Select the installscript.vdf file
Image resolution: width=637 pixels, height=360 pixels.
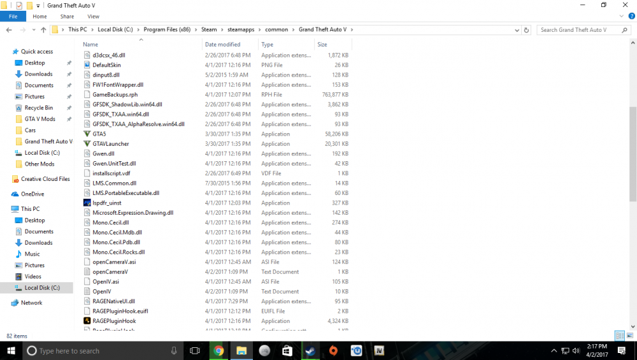point(111,173)
